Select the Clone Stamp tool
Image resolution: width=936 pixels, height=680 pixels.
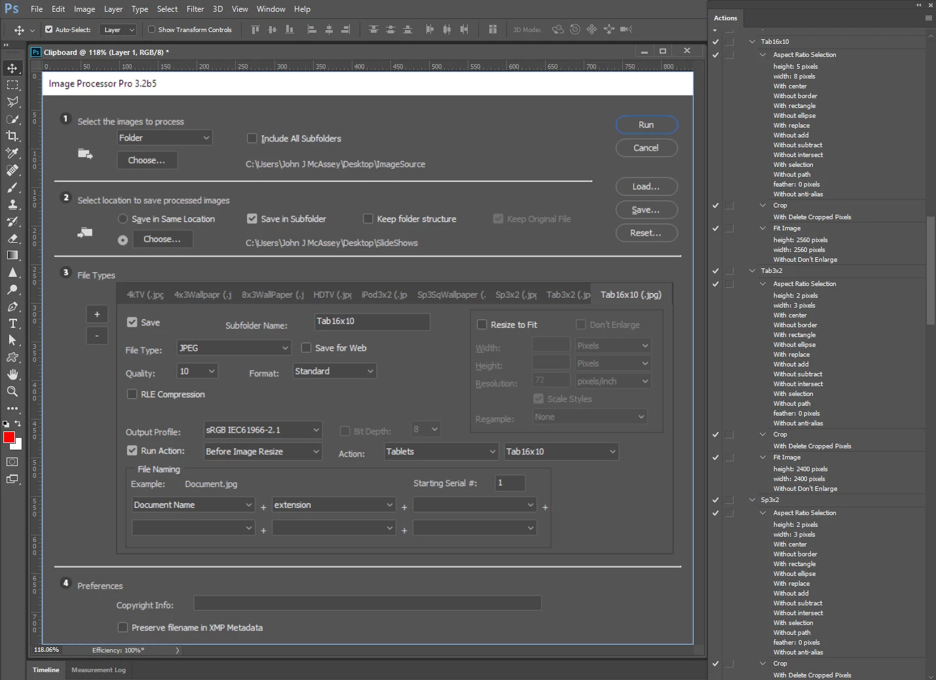tap(12, 204)
